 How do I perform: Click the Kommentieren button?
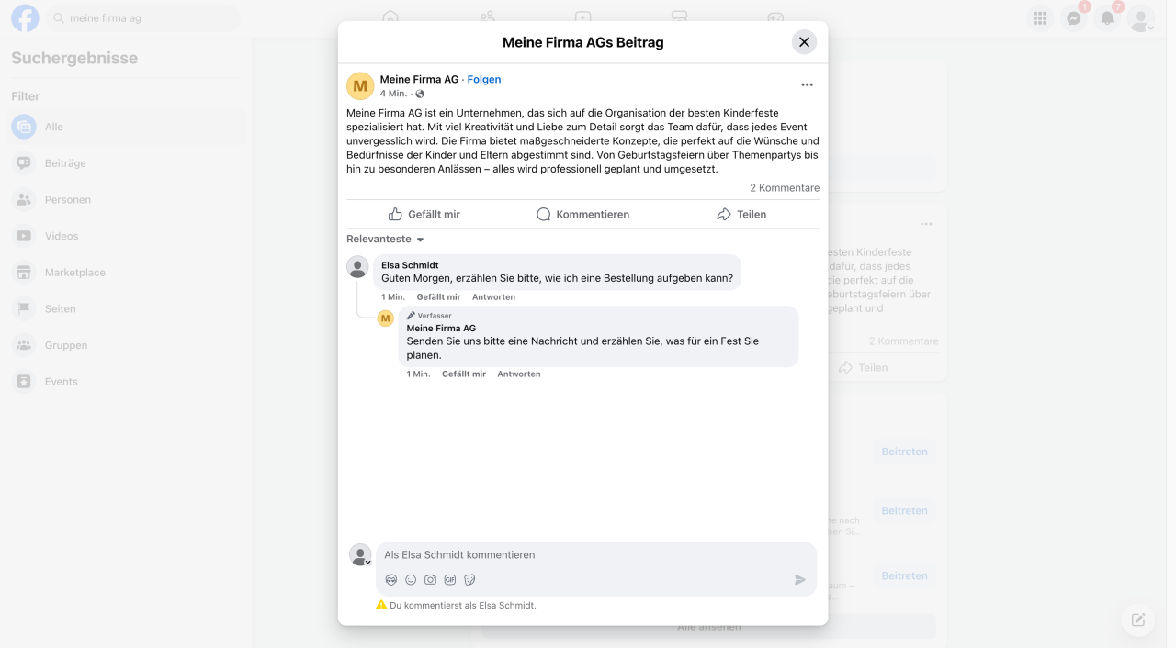[582, 214]
